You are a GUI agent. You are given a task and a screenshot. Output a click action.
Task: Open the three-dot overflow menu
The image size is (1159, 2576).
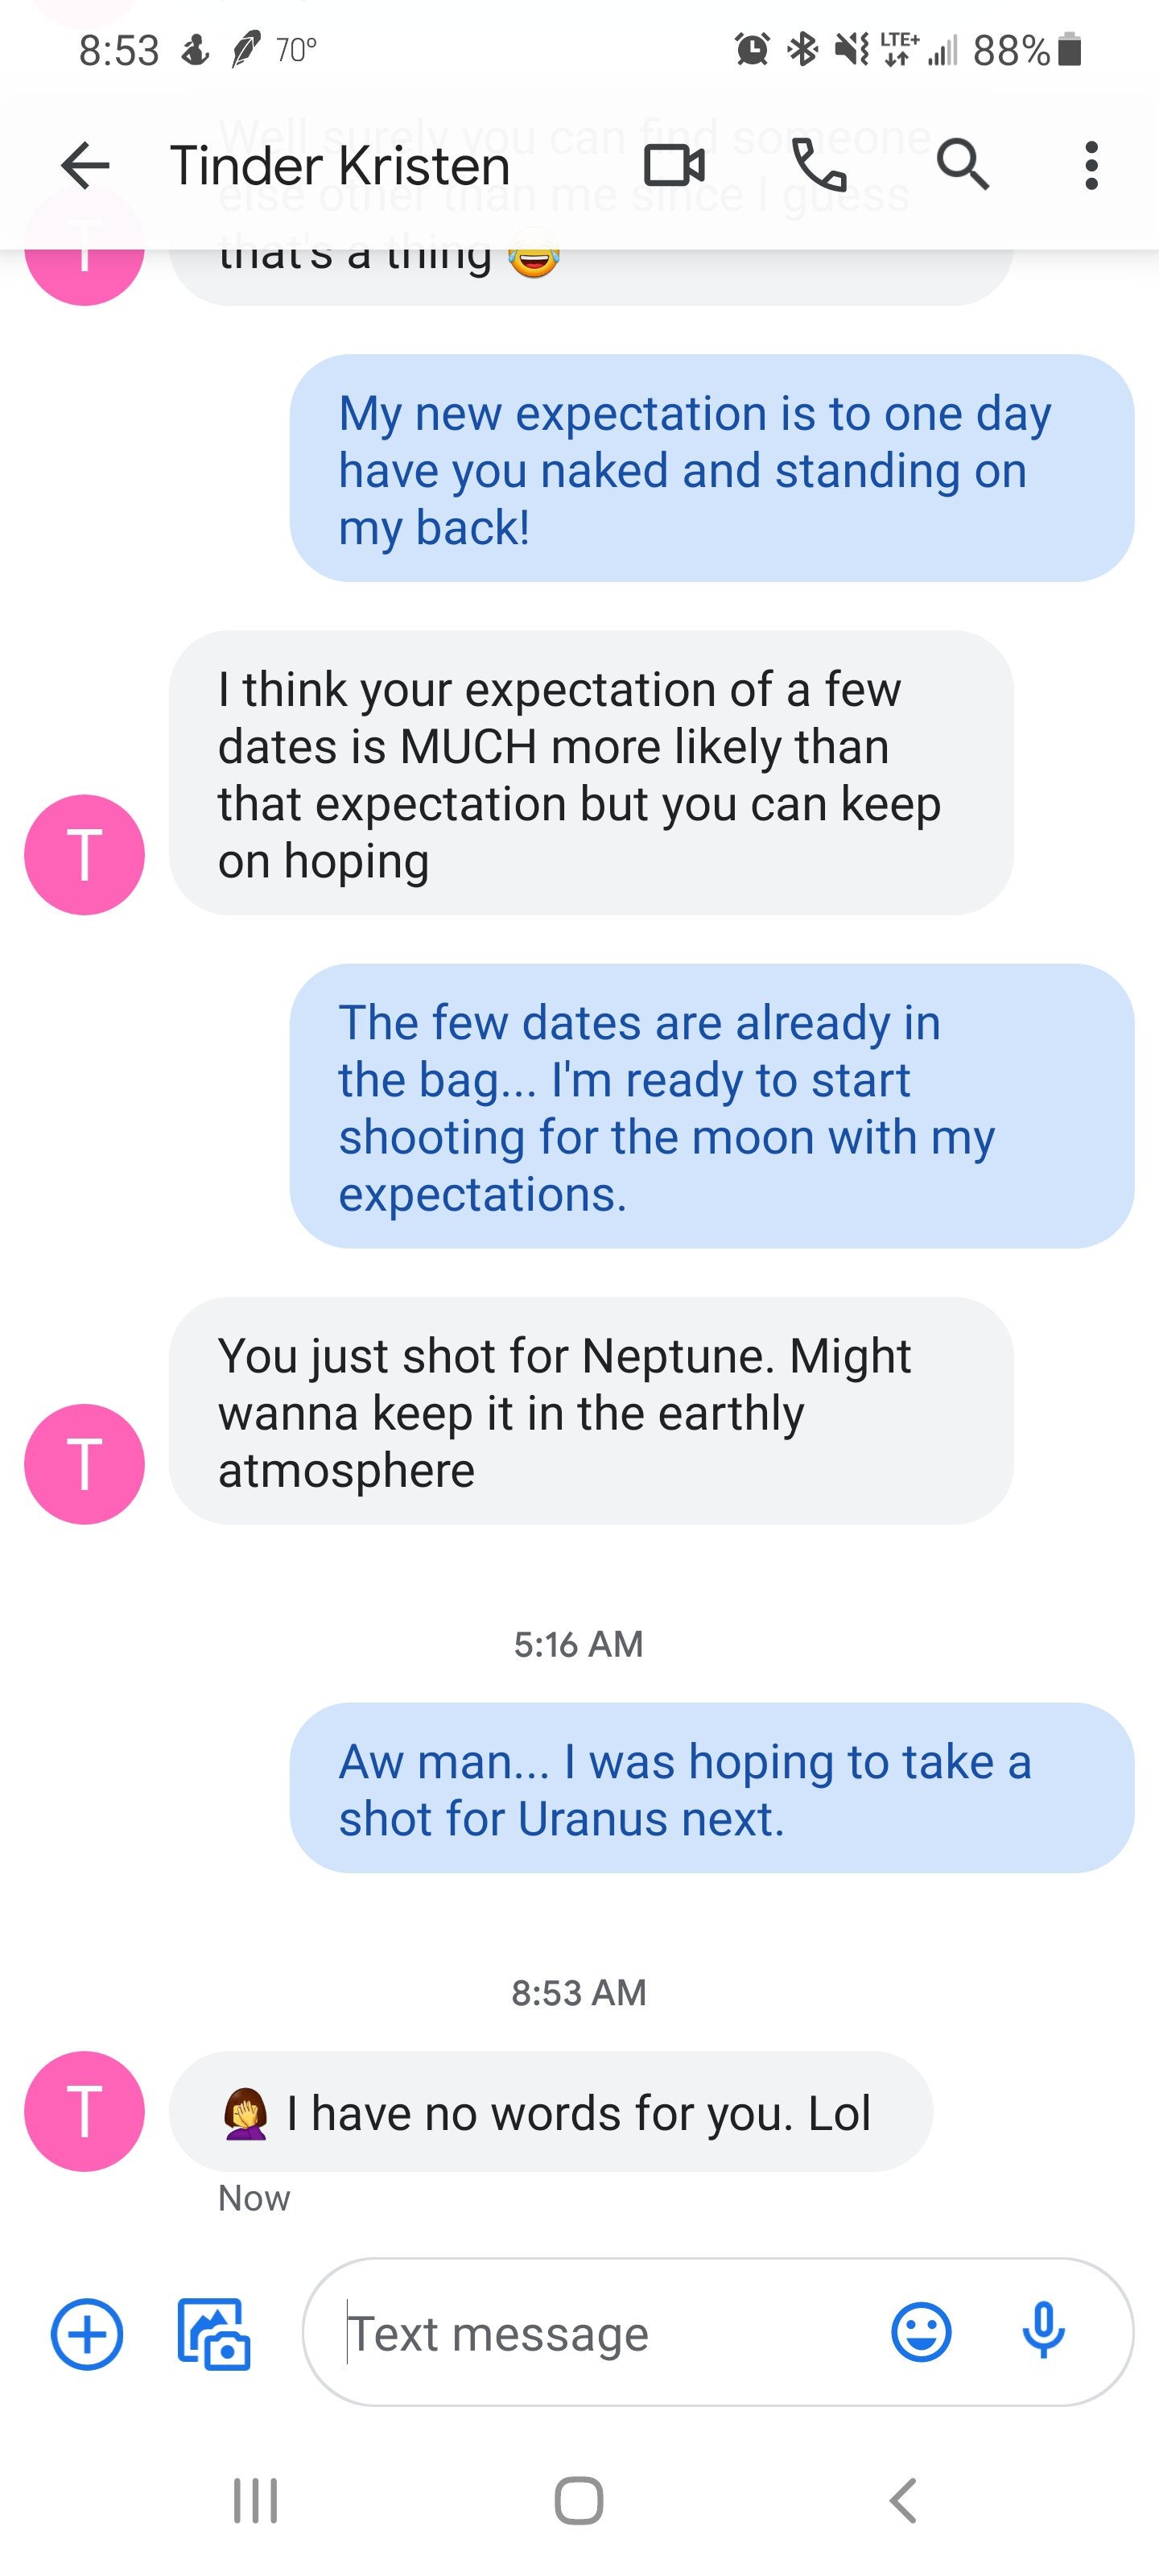click(x=1091, y=165)
